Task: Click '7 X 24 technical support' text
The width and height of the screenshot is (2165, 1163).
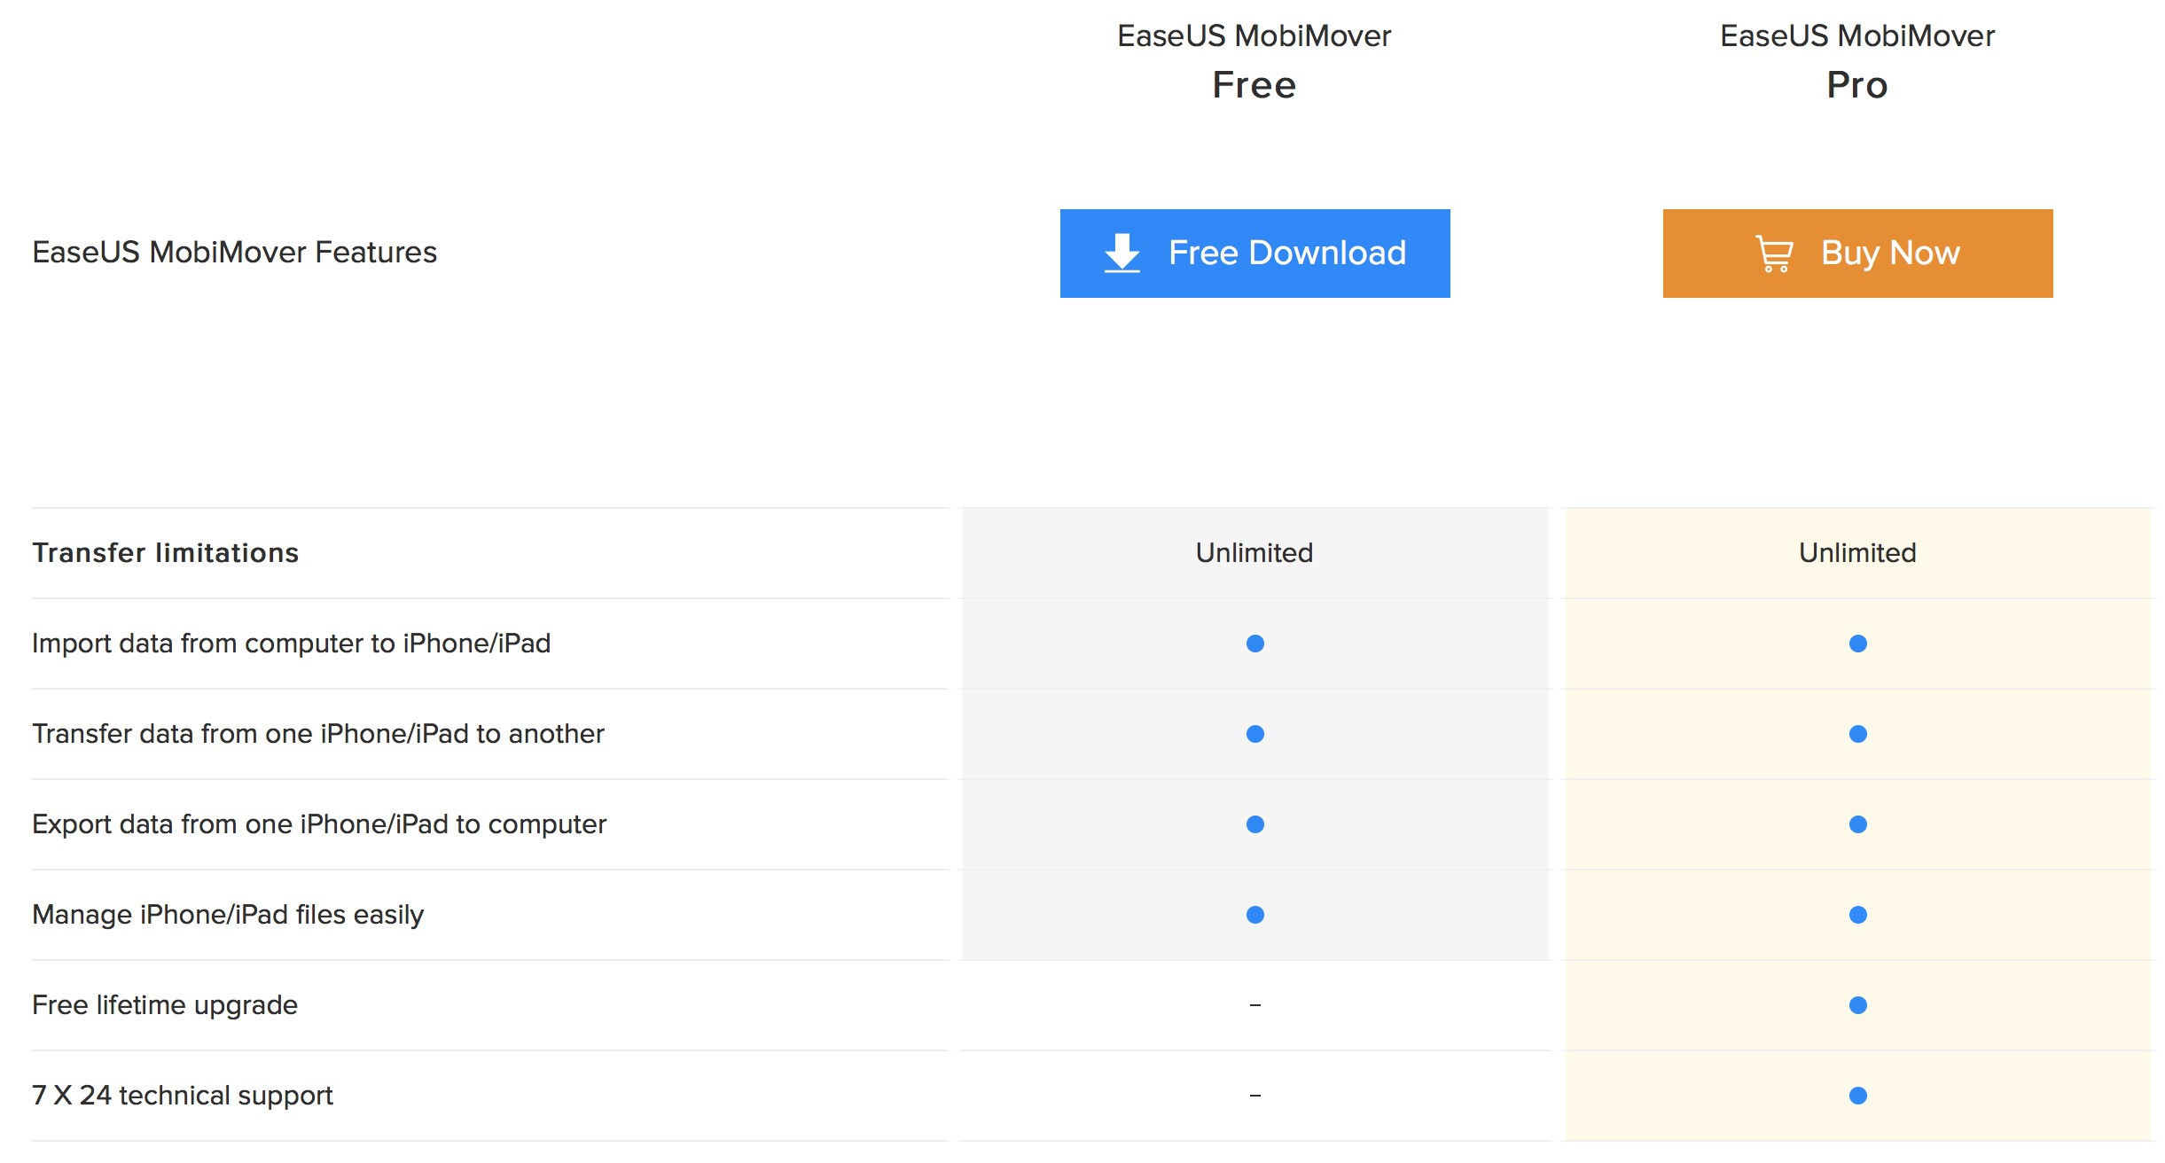Action: [x=182, y=1096]
